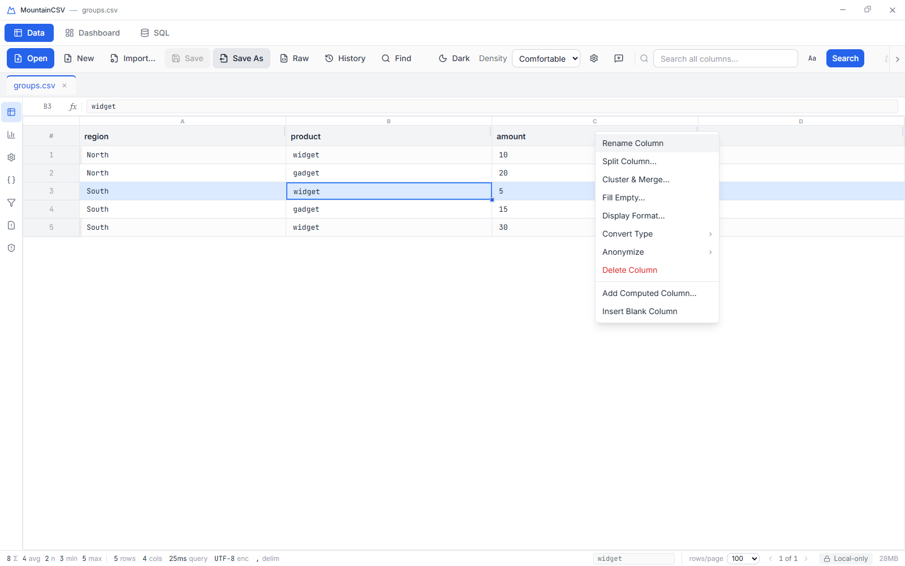Image resolution: width=905 pixels, height=566 pixels.
Task: Click the B3 cell reference box
Action: 48,106
